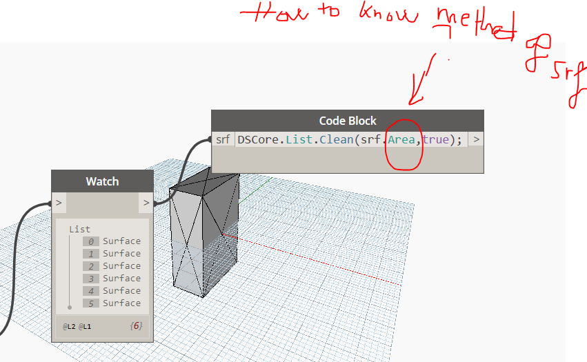This screenshot has height=362, width=587.
Task: Select Surface item at index 3
Action: coord(112,278)
